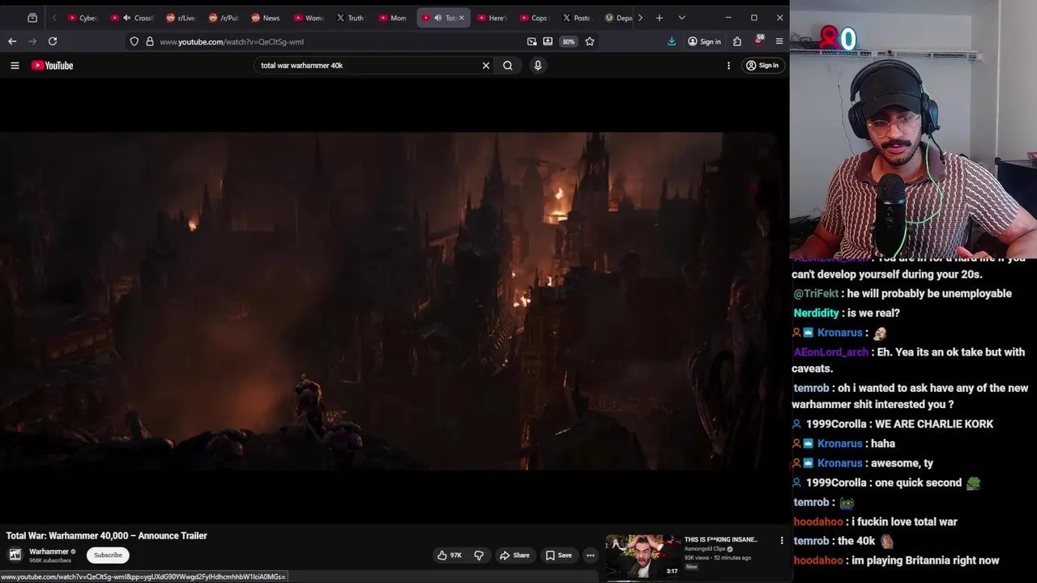
Task: Open the YouTube guide hamburger menu
Action: click(15, 66)
